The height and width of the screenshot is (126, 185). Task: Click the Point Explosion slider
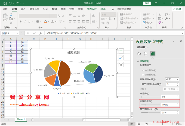coord(150,97)
